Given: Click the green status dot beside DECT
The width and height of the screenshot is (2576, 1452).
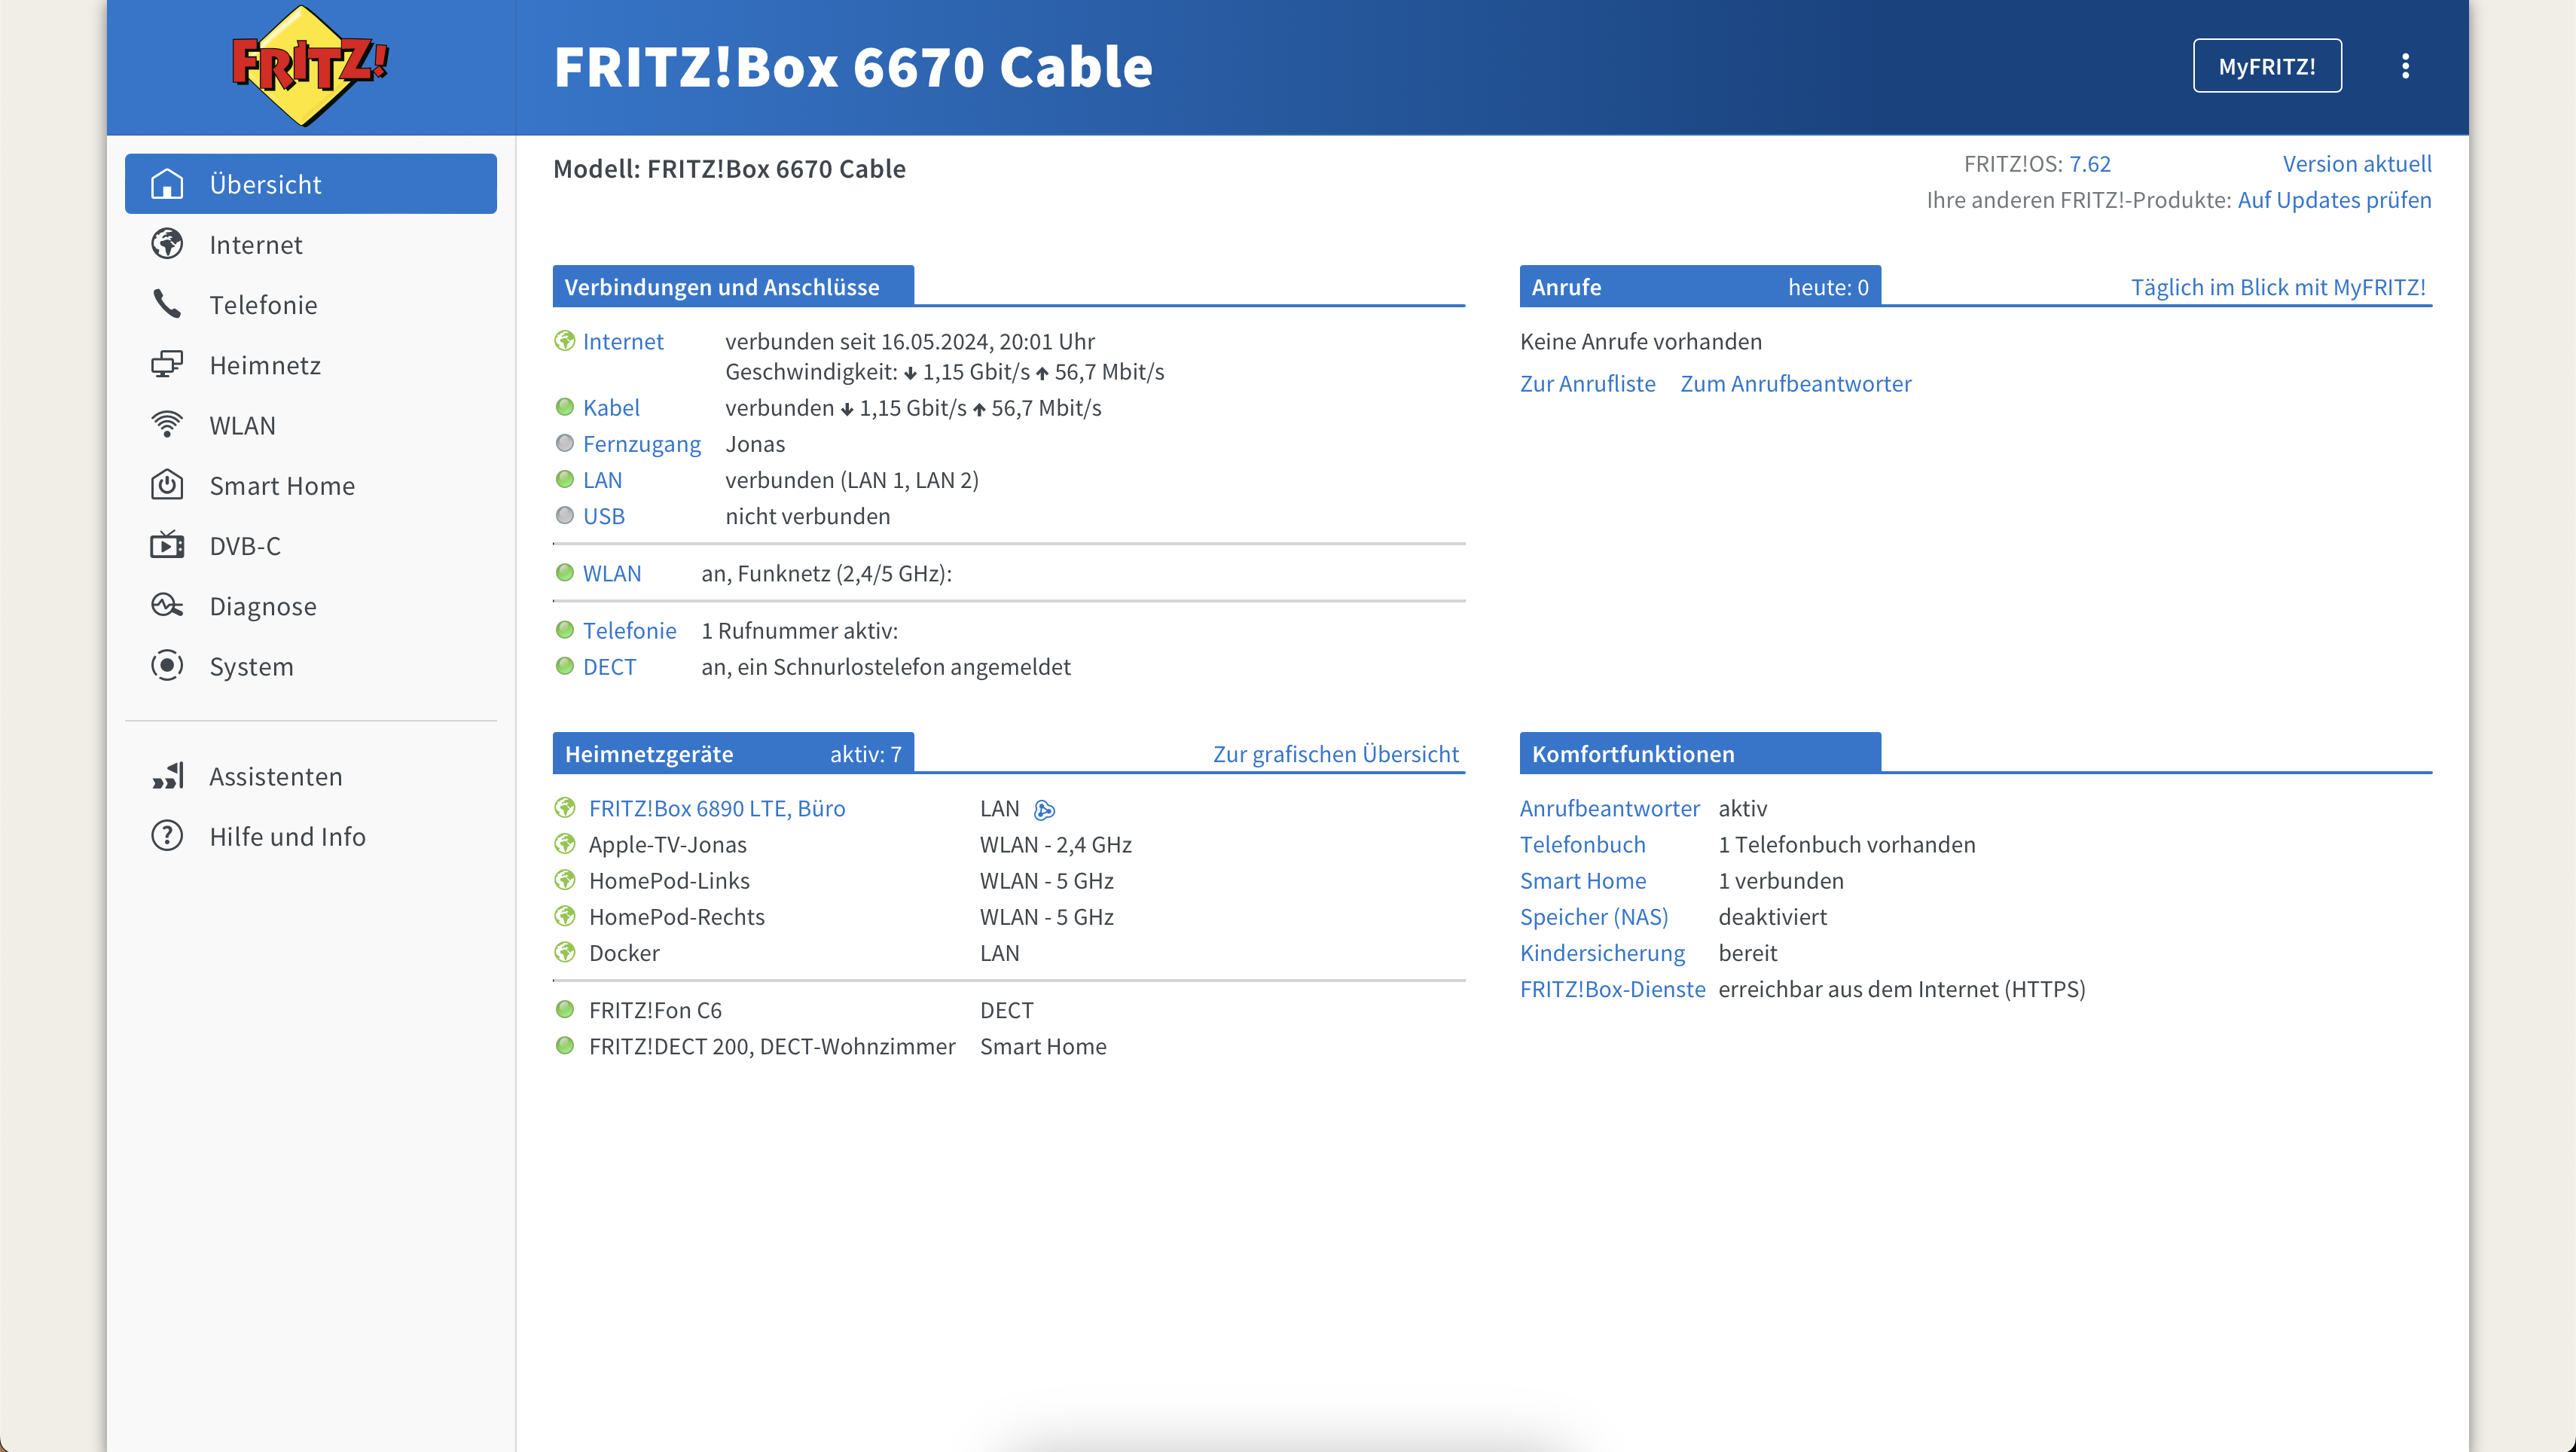Looking at the screenshot, I should tap(565, 666).
